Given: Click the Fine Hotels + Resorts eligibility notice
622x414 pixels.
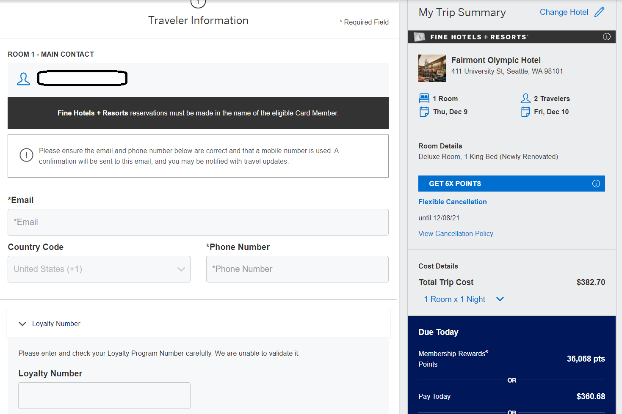Looking at the screenshot, I should coord(198,113).
